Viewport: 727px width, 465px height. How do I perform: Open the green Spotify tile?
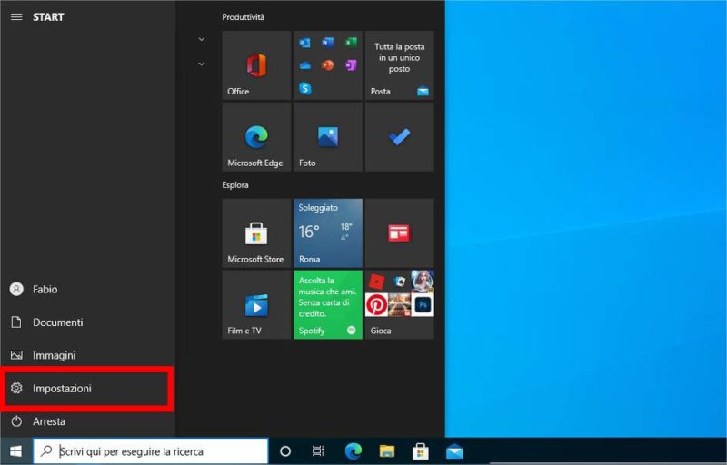point(328,305)
